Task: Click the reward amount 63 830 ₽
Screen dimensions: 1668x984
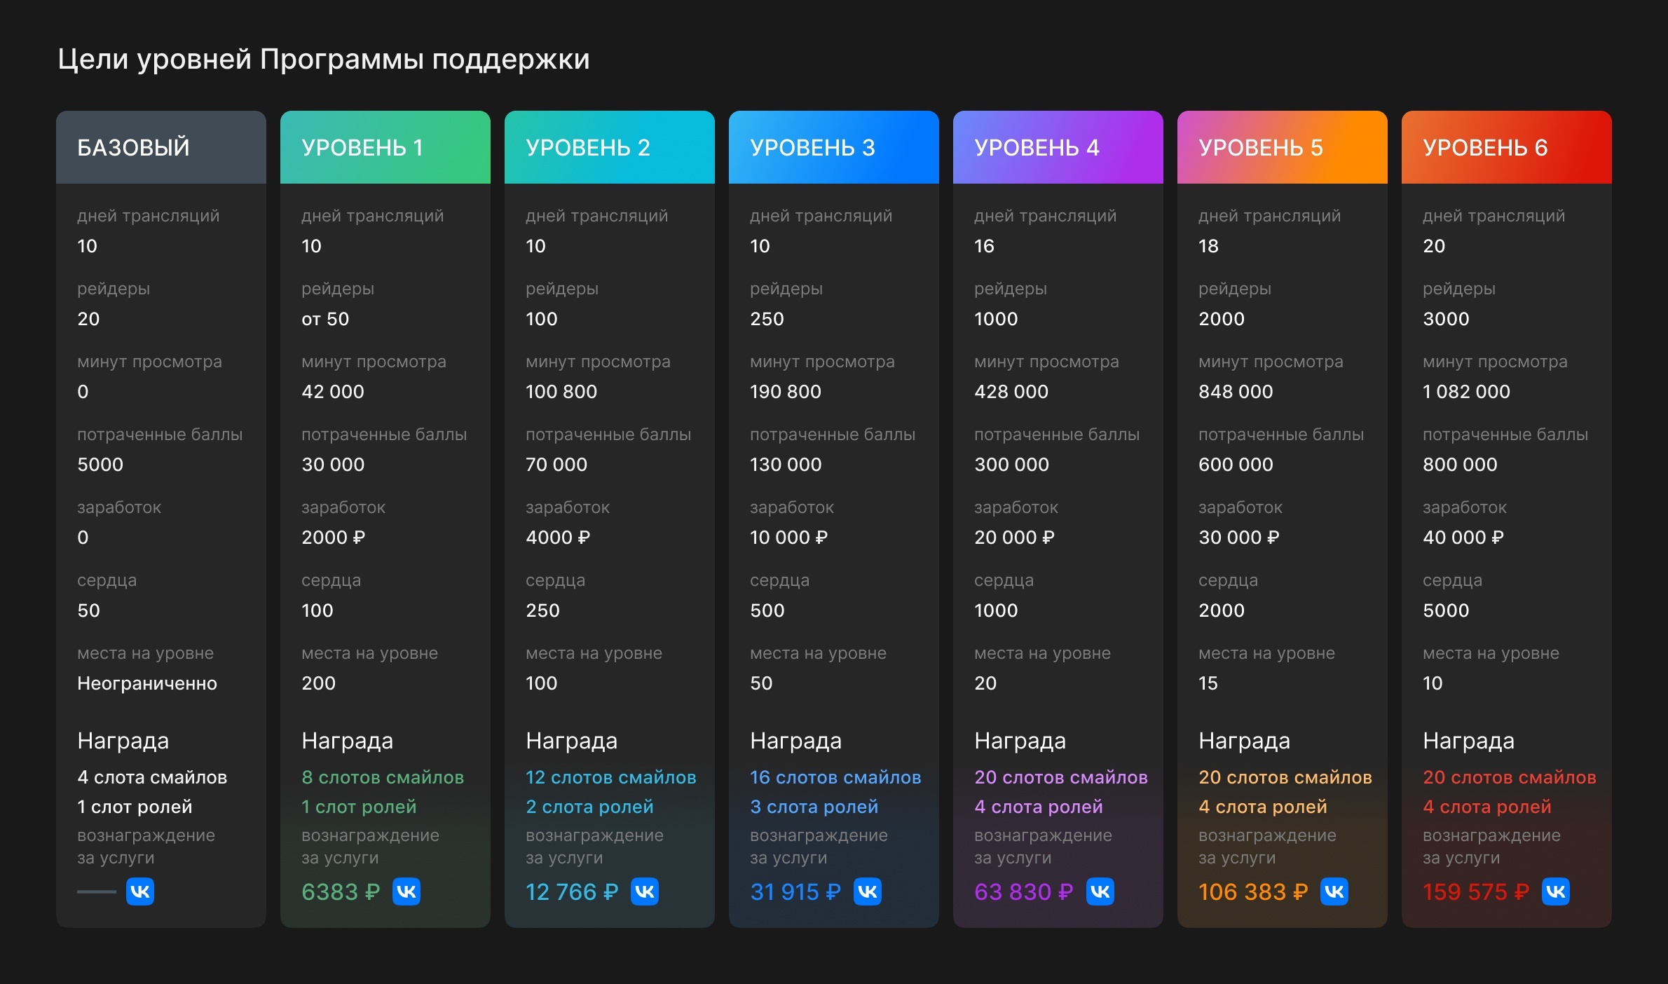Action: [1024, 891]
